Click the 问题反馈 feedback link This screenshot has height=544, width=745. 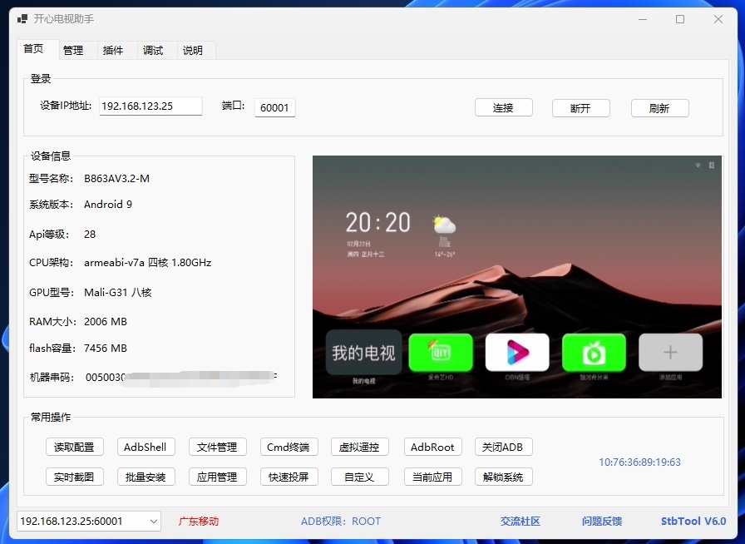[x=601, y=522]
